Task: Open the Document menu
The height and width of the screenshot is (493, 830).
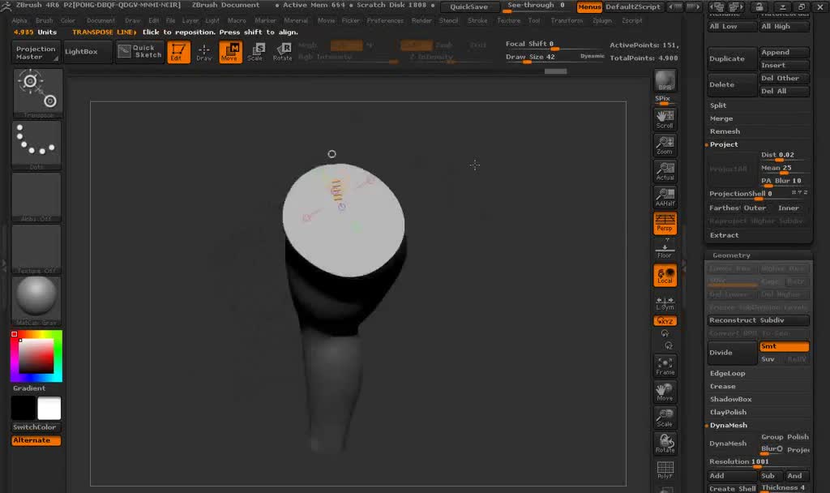Action: (101, 20)
